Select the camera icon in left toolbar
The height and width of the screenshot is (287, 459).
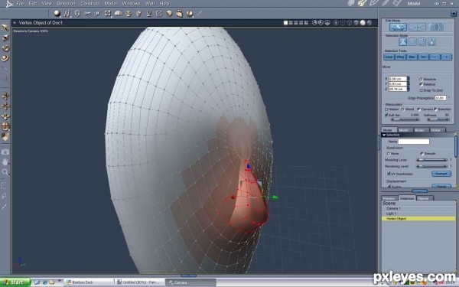(5, 152)
